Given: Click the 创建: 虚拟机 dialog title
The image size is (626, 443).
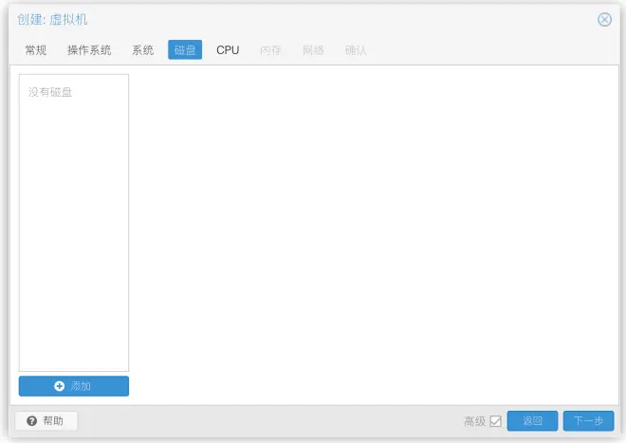Looking at the screenshot, I should (52, 19).
